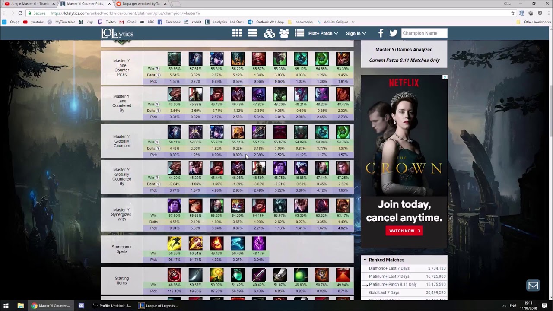
Task: Open the stacked cubes icon in the navbar
Action: pos(269,33)
